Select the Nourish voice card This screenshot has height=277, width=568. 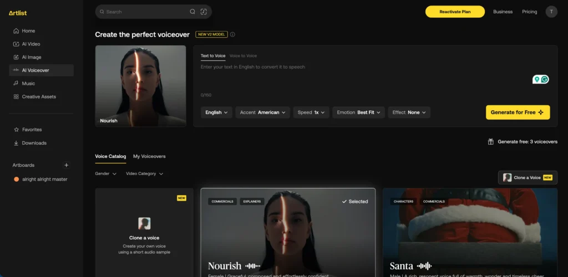(x=288, y=233)
